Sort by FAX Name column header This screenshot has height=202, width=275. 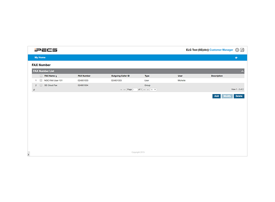(51, 76)
